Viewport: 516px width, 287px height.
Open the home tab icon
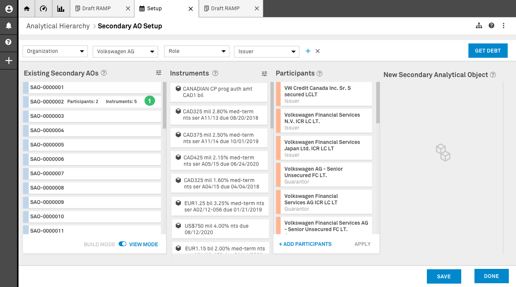(x=27, y=8)
